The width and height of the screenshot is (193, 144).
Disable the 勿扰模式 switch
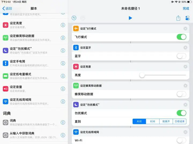coord(181,113)
